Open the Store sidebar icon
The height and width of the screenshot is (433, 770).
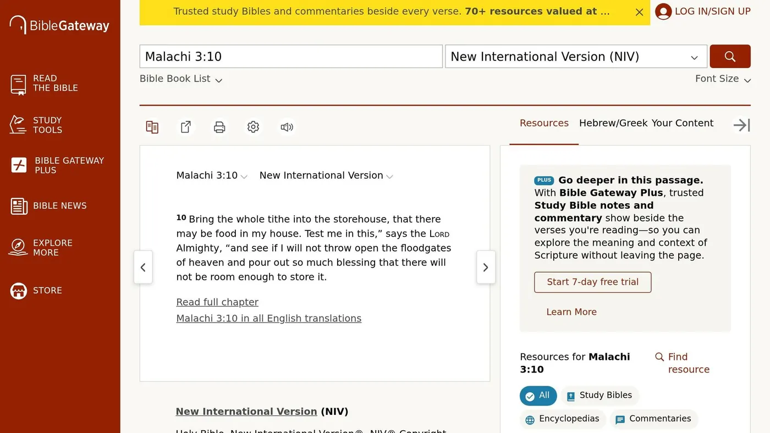[19, 291]
